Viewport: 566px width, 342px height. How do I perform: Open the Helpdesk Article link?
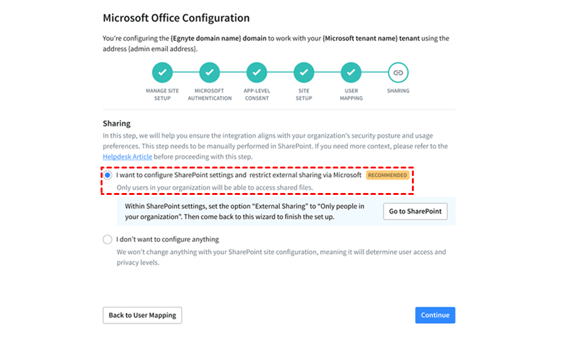coord(128,157)
